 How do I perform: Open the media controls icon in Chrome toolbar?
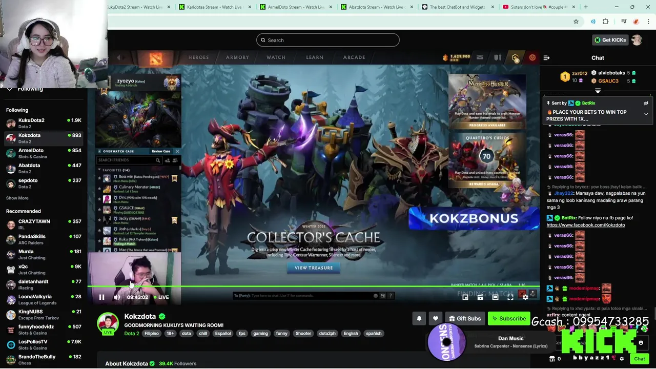click(x=624, y=22)
